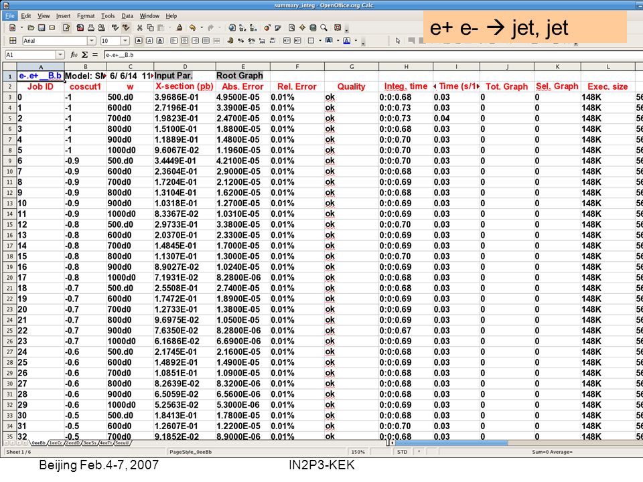643x482 pixels.
Task: Cut selection with the scissors icon
Action: click(x=140, y=27)
